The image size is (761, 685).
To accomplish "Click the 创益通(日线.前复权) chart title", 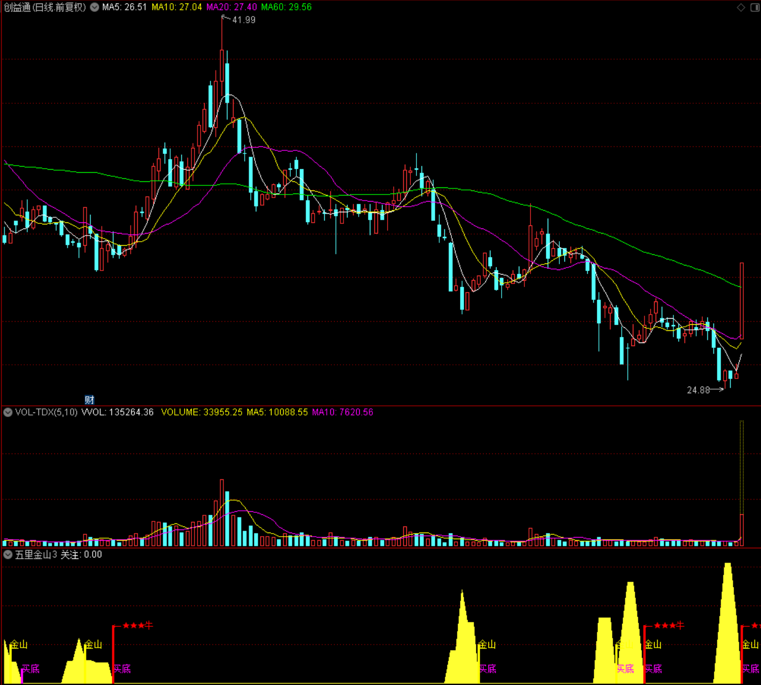I will click(45, 7).
